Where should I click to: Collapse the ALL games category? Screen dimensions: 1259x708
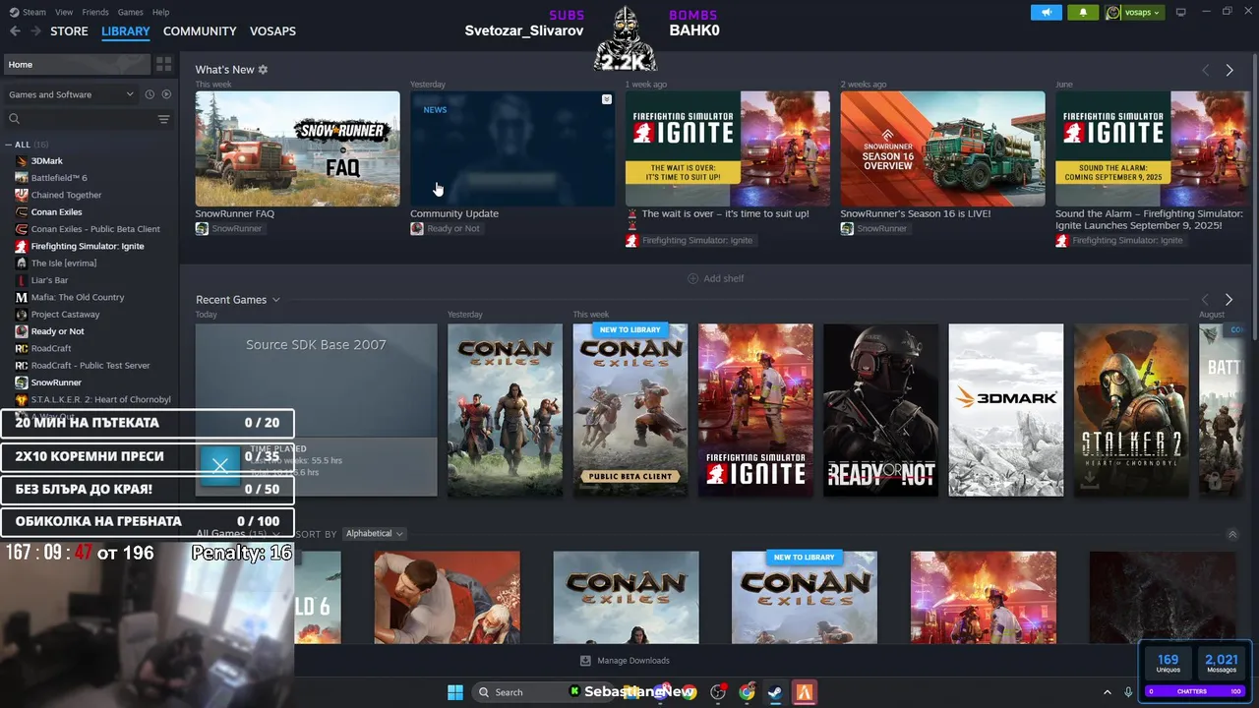coord(9,145)
